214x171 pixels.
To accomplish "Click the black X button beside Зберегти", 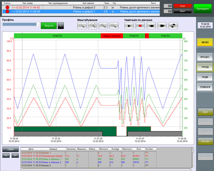I will click(61, 26).
